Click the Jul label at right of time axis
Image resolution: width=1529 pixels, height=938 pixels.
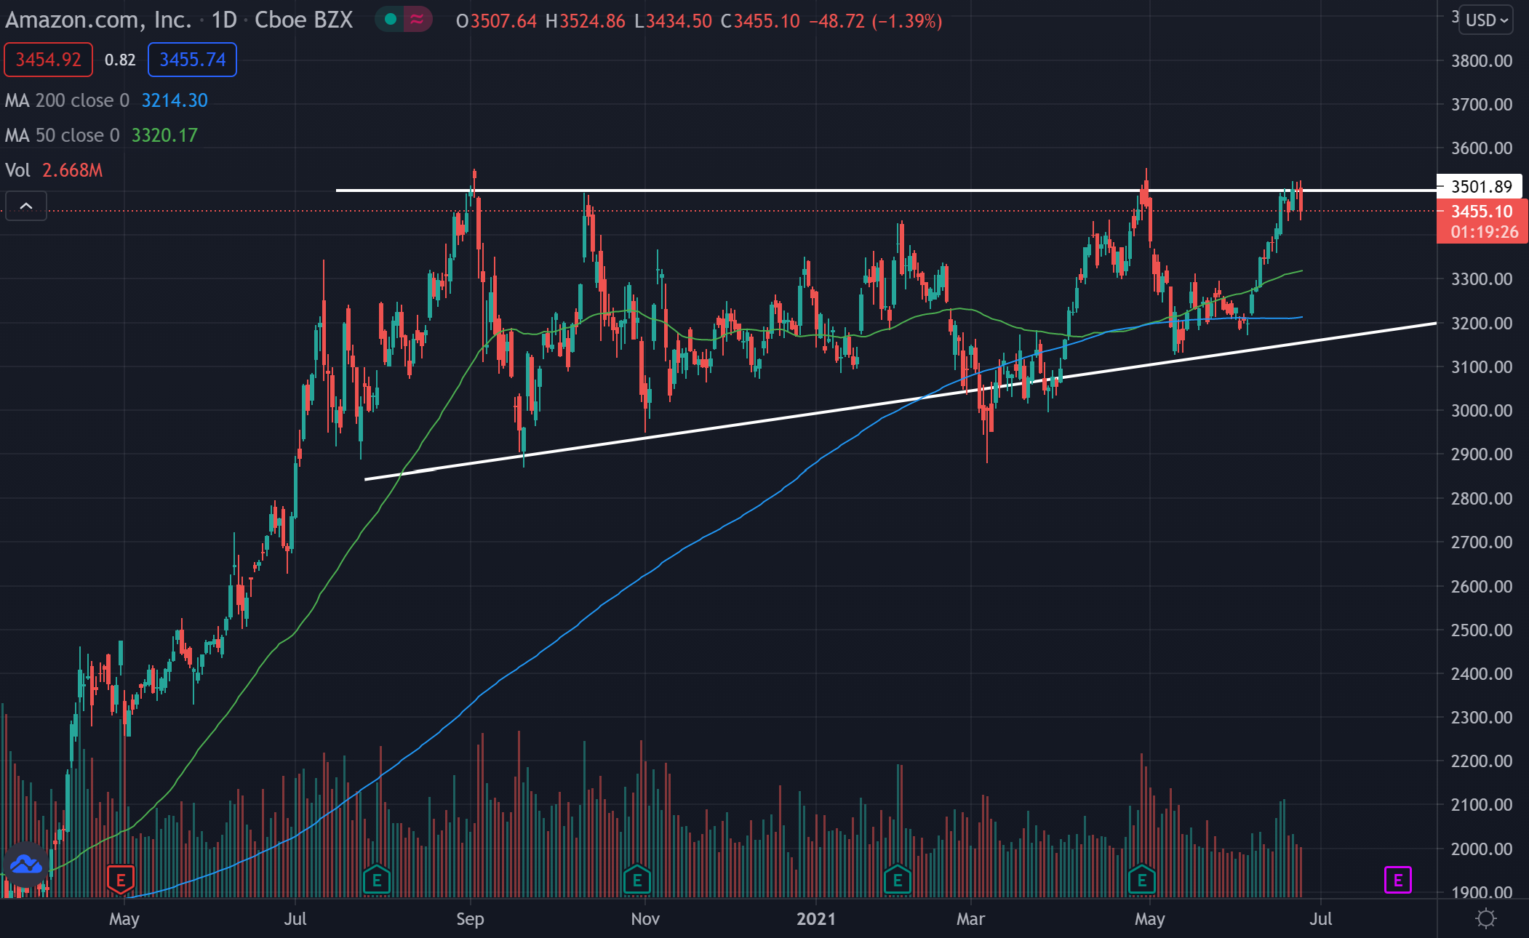pos(1321,919)
